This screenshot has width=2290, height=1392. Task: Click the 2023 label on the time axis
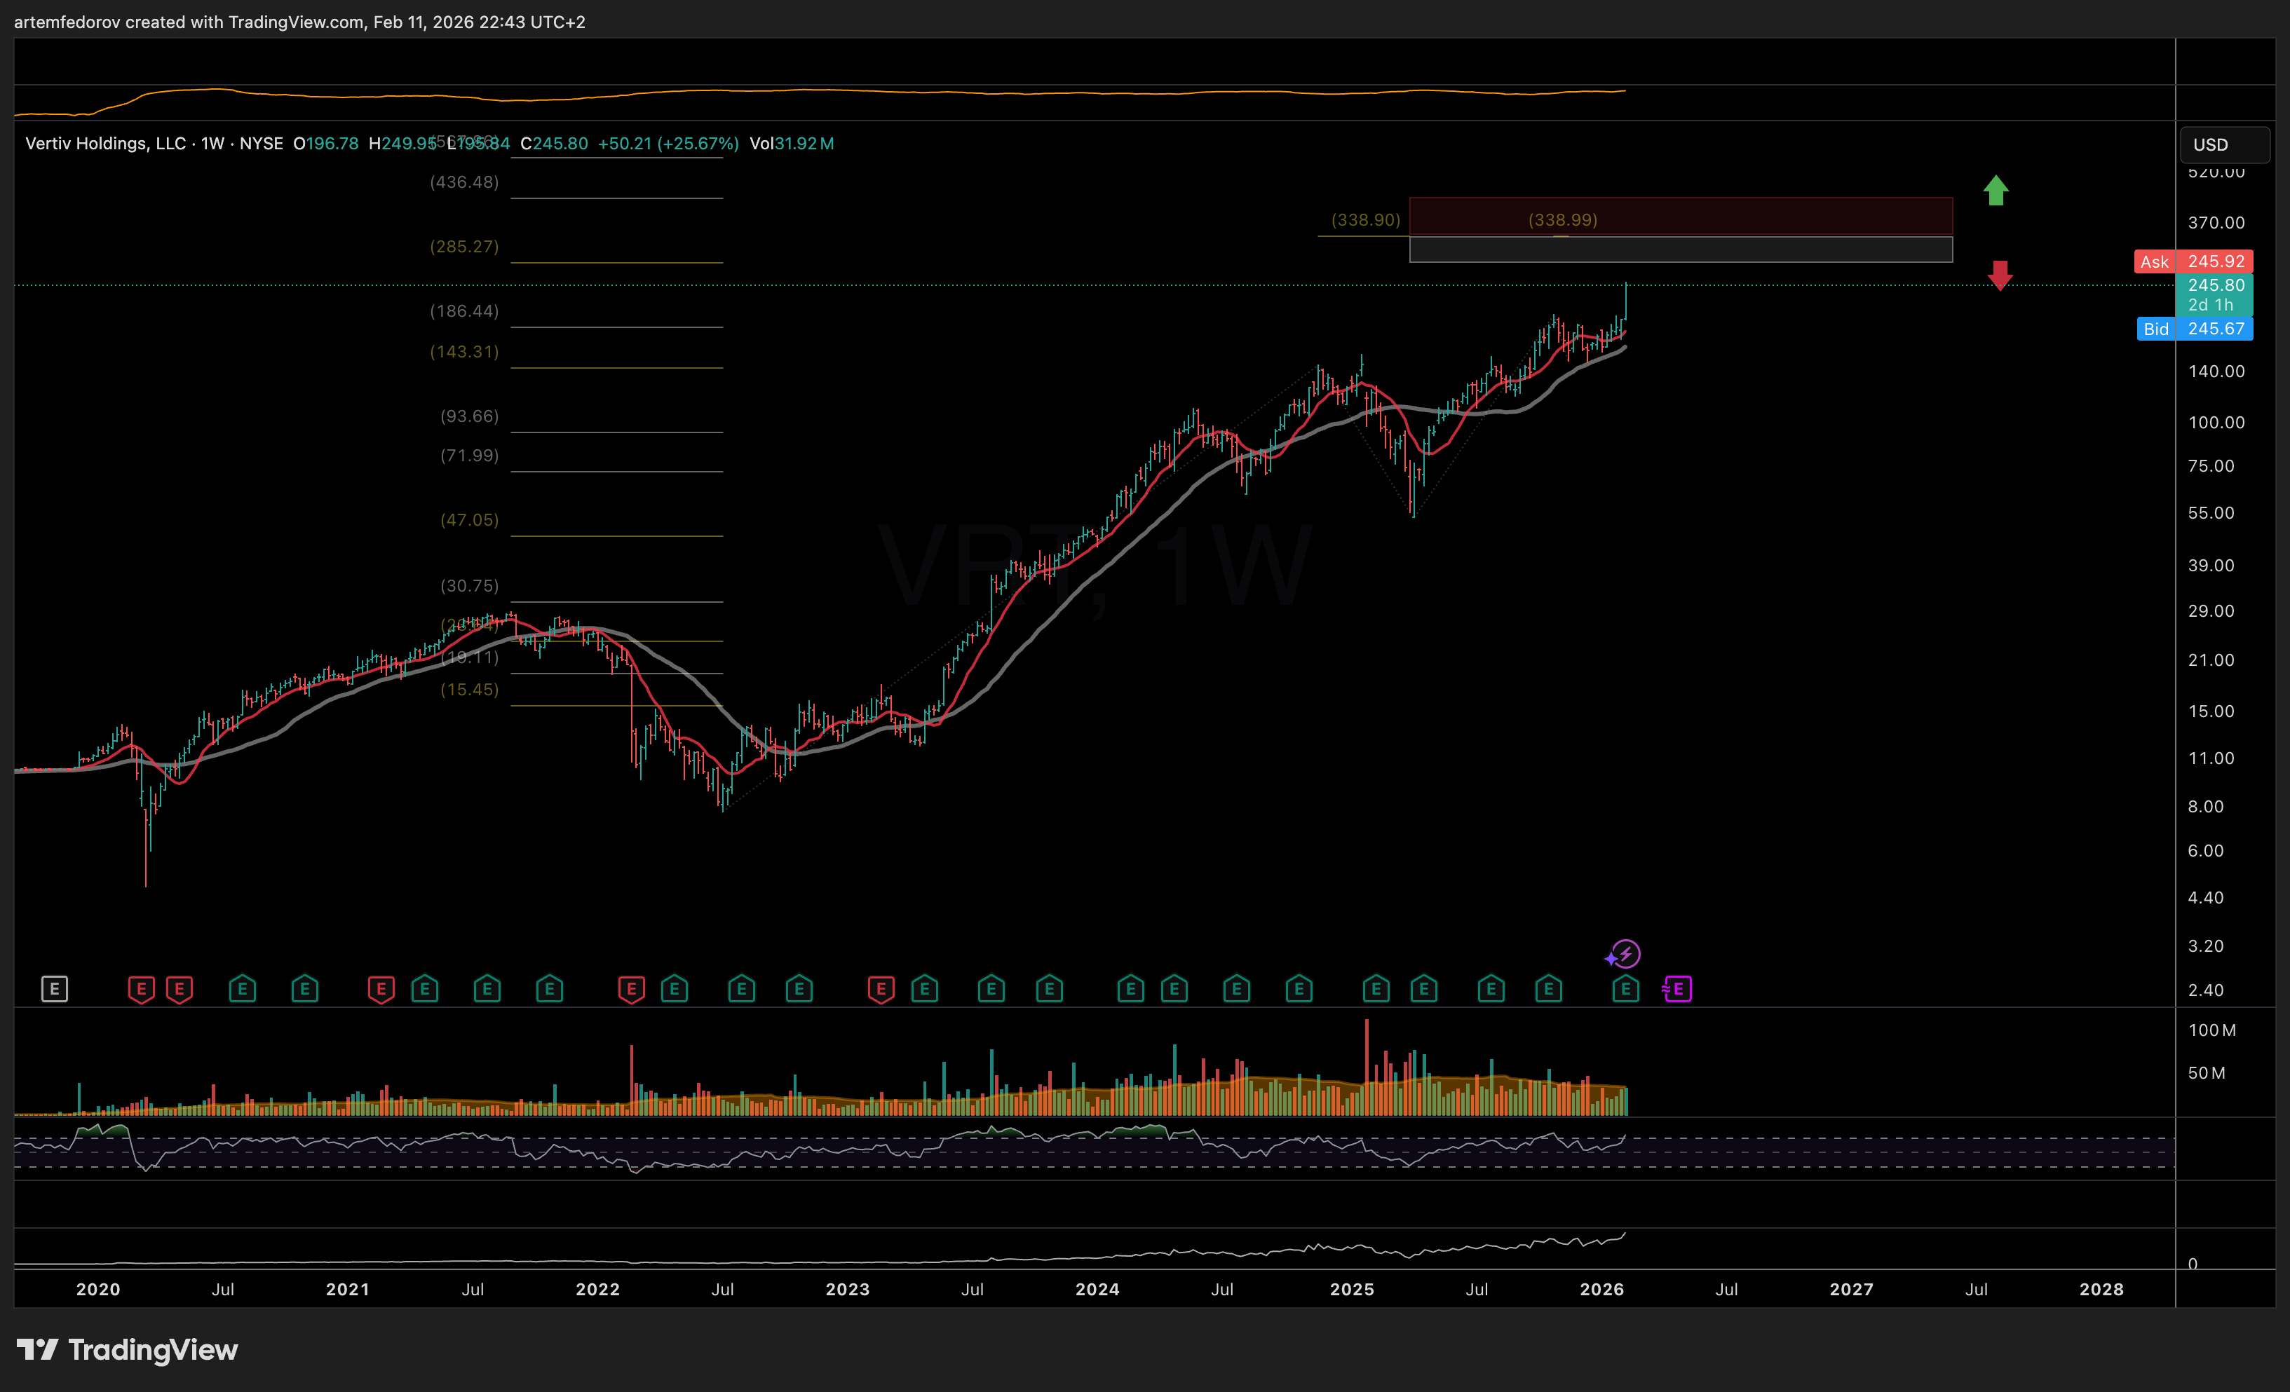click(848, 1289)
